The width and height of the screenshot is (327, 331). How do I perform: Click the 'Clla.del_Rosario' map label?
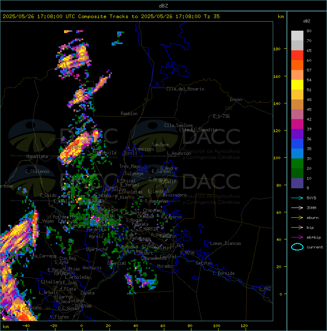(x=185, y=89)
